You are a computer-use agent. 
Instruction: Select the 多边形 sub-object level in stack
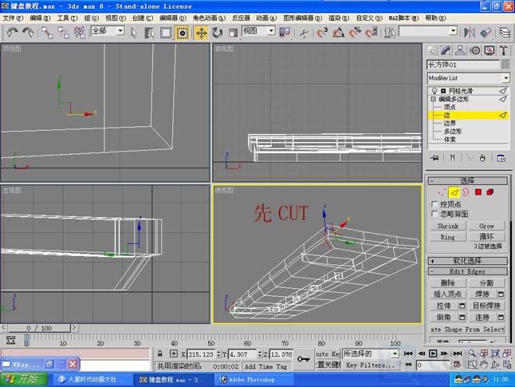[453, 131]
